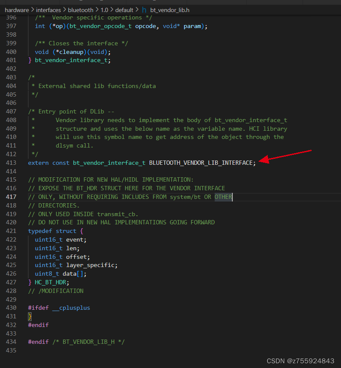
Task: Expand chevron after 'default' in breadcrumb
Action: point(137,10)
